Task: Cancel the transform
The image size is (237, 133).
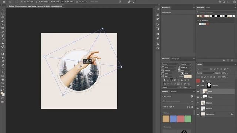Action: click(x=129, y=1)
